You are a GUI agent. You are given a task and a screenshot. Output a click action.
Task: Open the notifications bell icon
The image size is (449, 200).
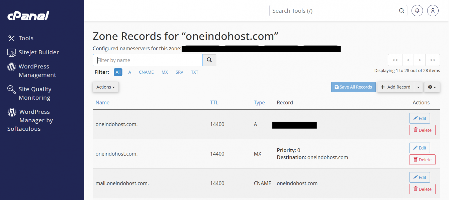point(417,11)
